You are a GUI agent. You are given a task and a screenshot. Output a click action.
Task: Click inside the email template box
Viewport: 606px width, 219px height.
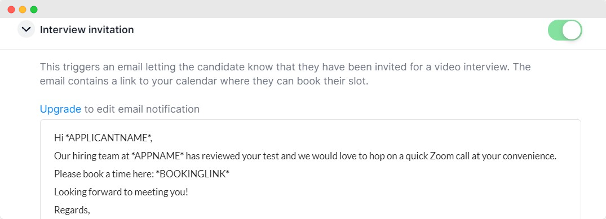coord(311,169)
